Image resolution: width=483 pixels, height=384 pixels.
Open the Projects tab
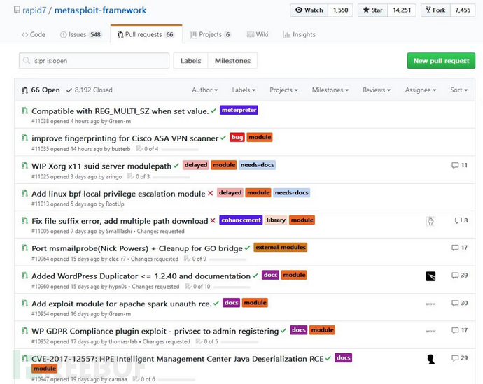pyautogui.click(x=211, y=34)
